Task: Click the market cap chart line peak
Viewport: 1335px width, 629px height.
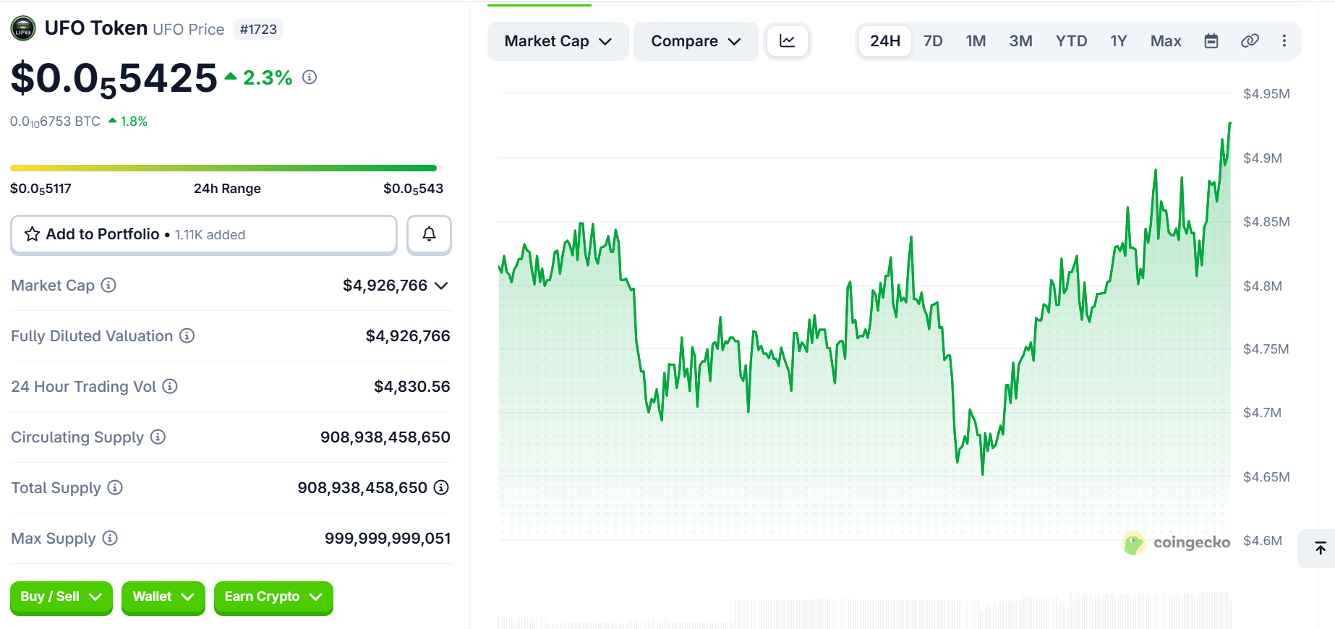Action: (x=1229, y=124)
